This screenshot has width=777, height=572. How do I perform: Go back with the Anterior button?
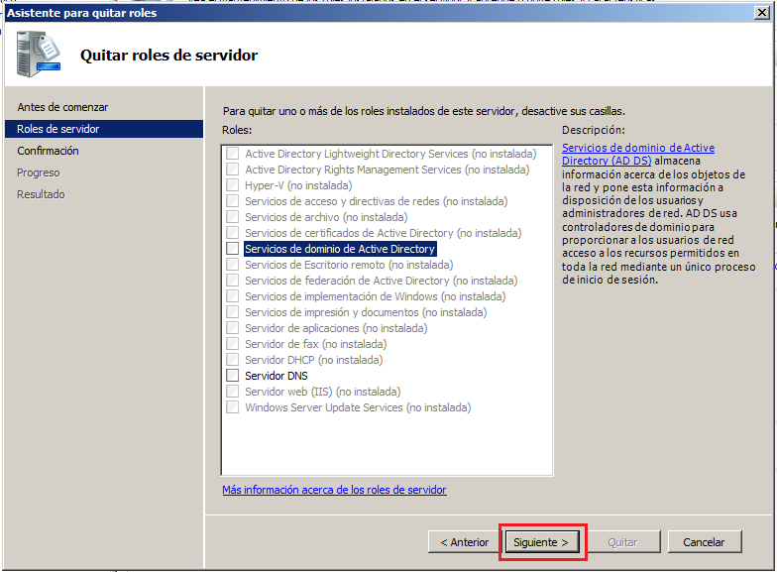(464, 542)
